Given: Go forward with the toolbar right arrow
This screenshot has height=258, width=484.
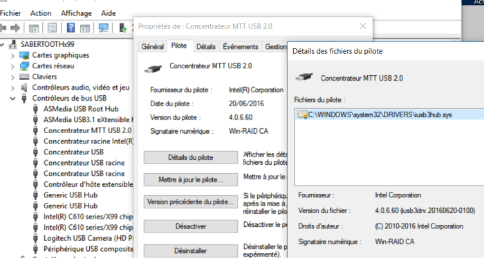Looking at the screenshot, I should coord(15,28).
